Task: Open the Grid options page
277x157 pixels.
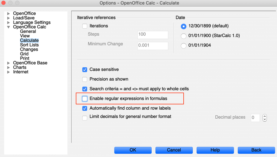Action: coord(24,54)
